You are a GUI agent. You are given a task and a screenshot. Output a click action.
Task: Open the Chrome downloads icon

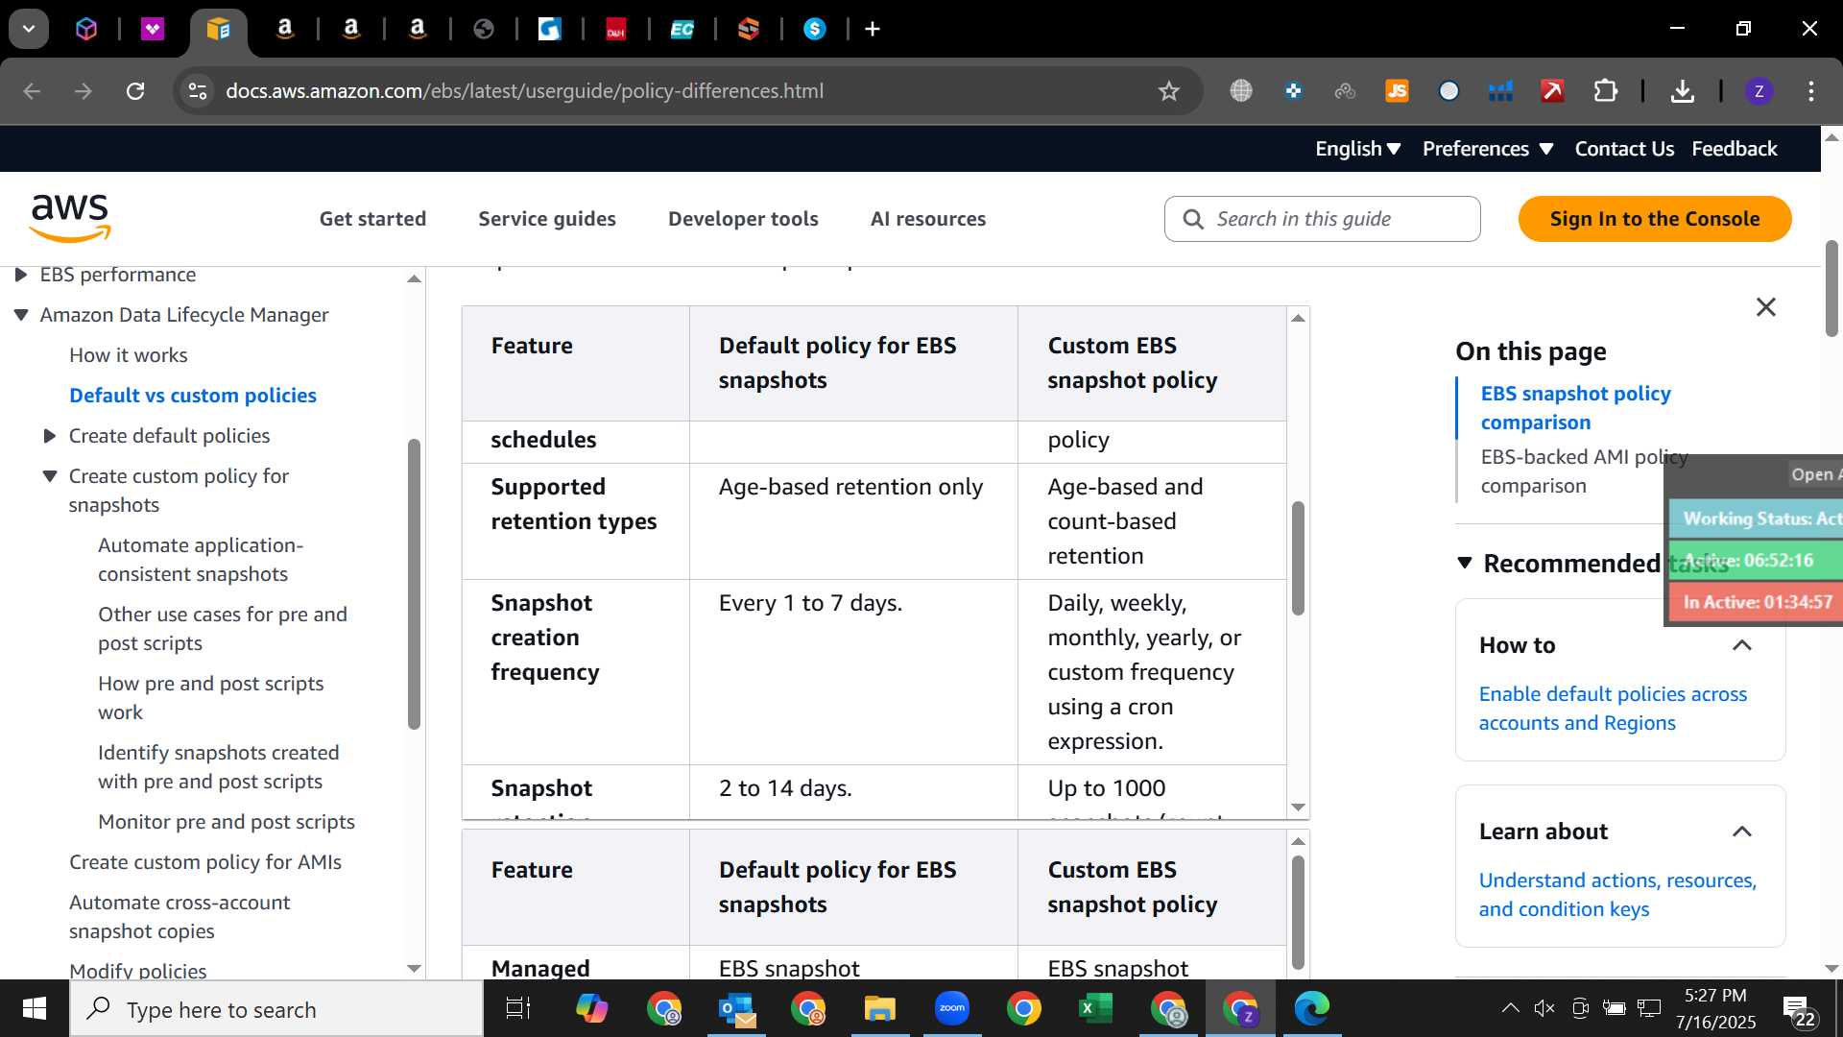tap(1682, 91)
